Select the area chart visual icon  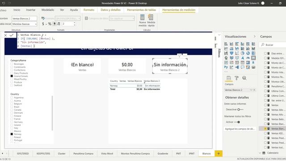231,49
